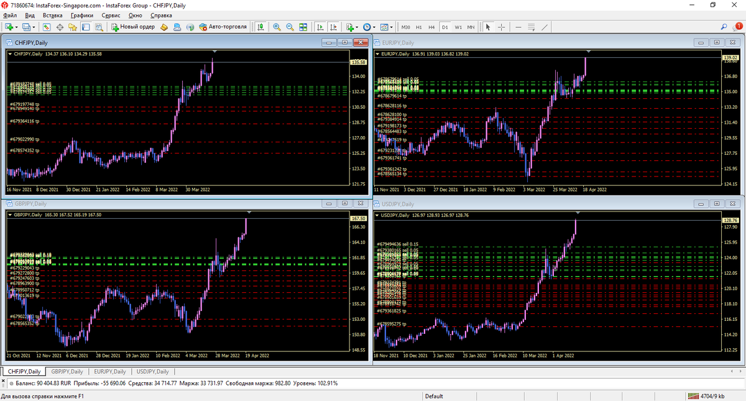Toggle the Terminal panel icon

coord(86,27)
